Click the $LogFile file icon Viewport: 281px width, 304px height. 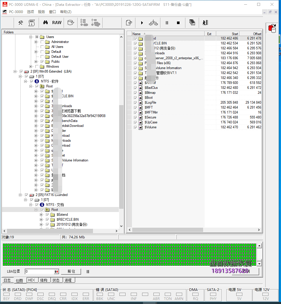(x=141, y=103)
